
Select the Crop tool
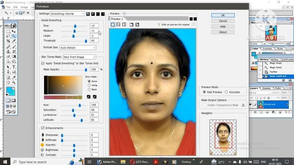point(8,41)
